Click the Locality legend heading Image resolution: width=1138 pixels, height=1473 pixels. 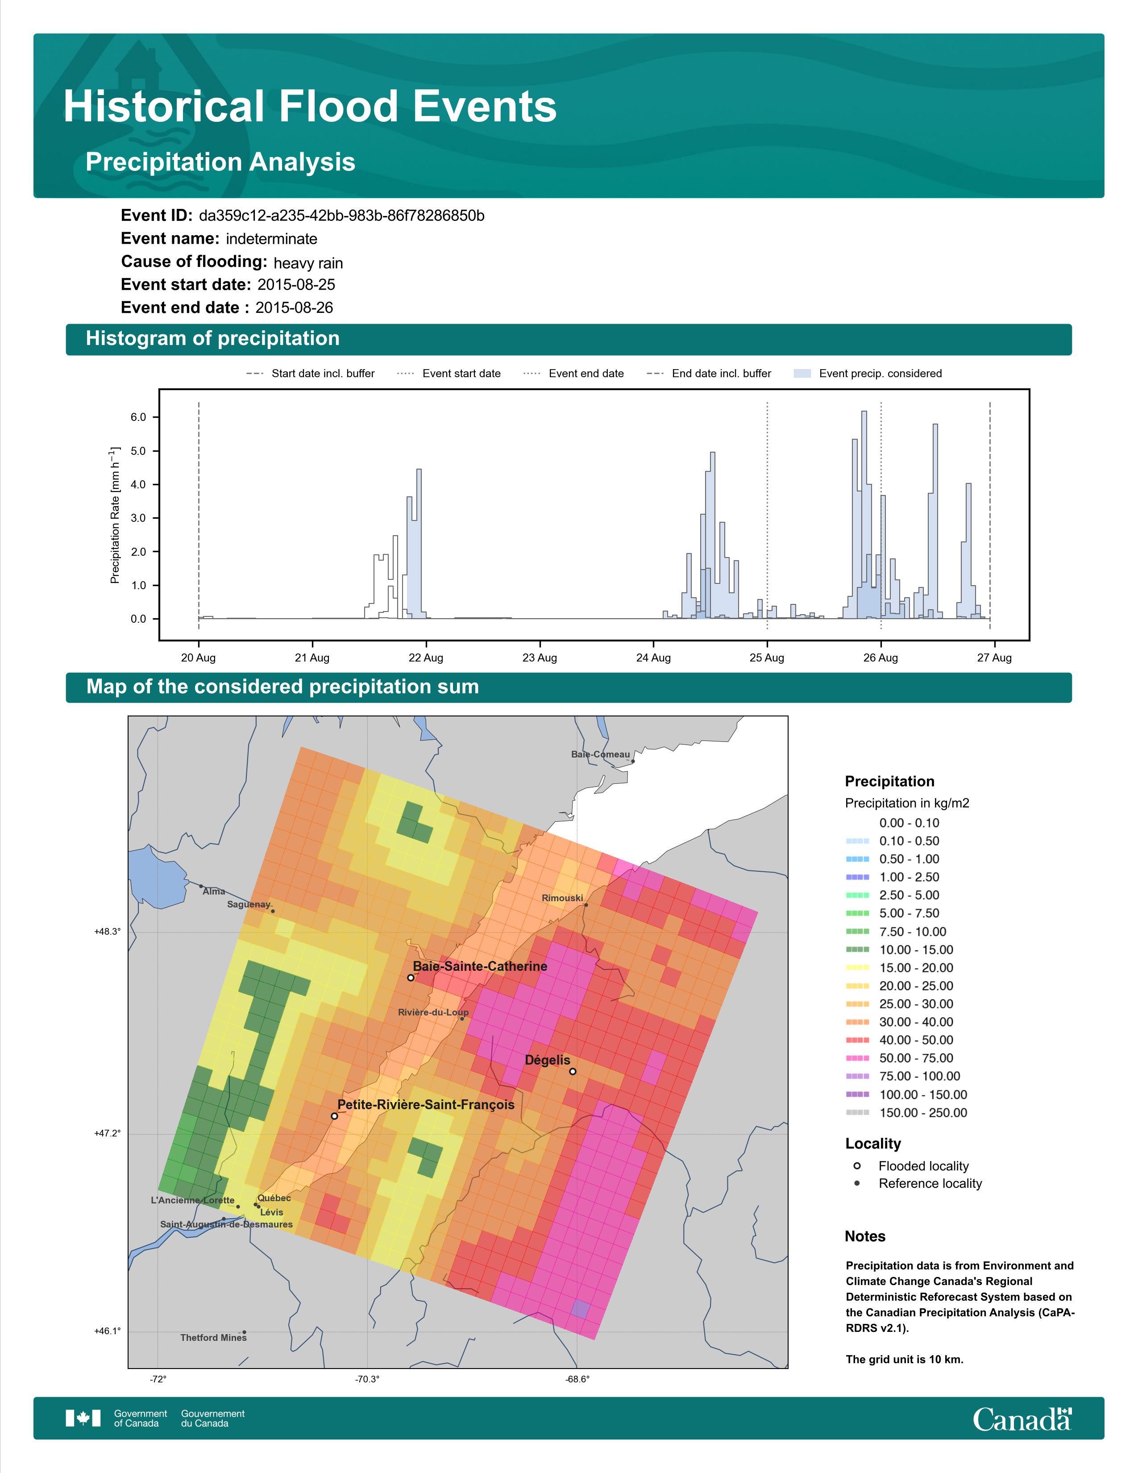873,1144
